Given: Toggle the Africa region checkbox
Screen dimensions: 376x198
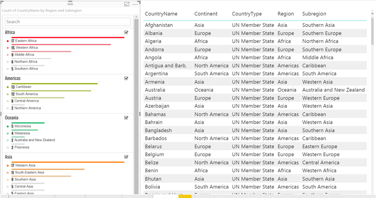Looking at the screenshot, I should click(x=126, y=32).
